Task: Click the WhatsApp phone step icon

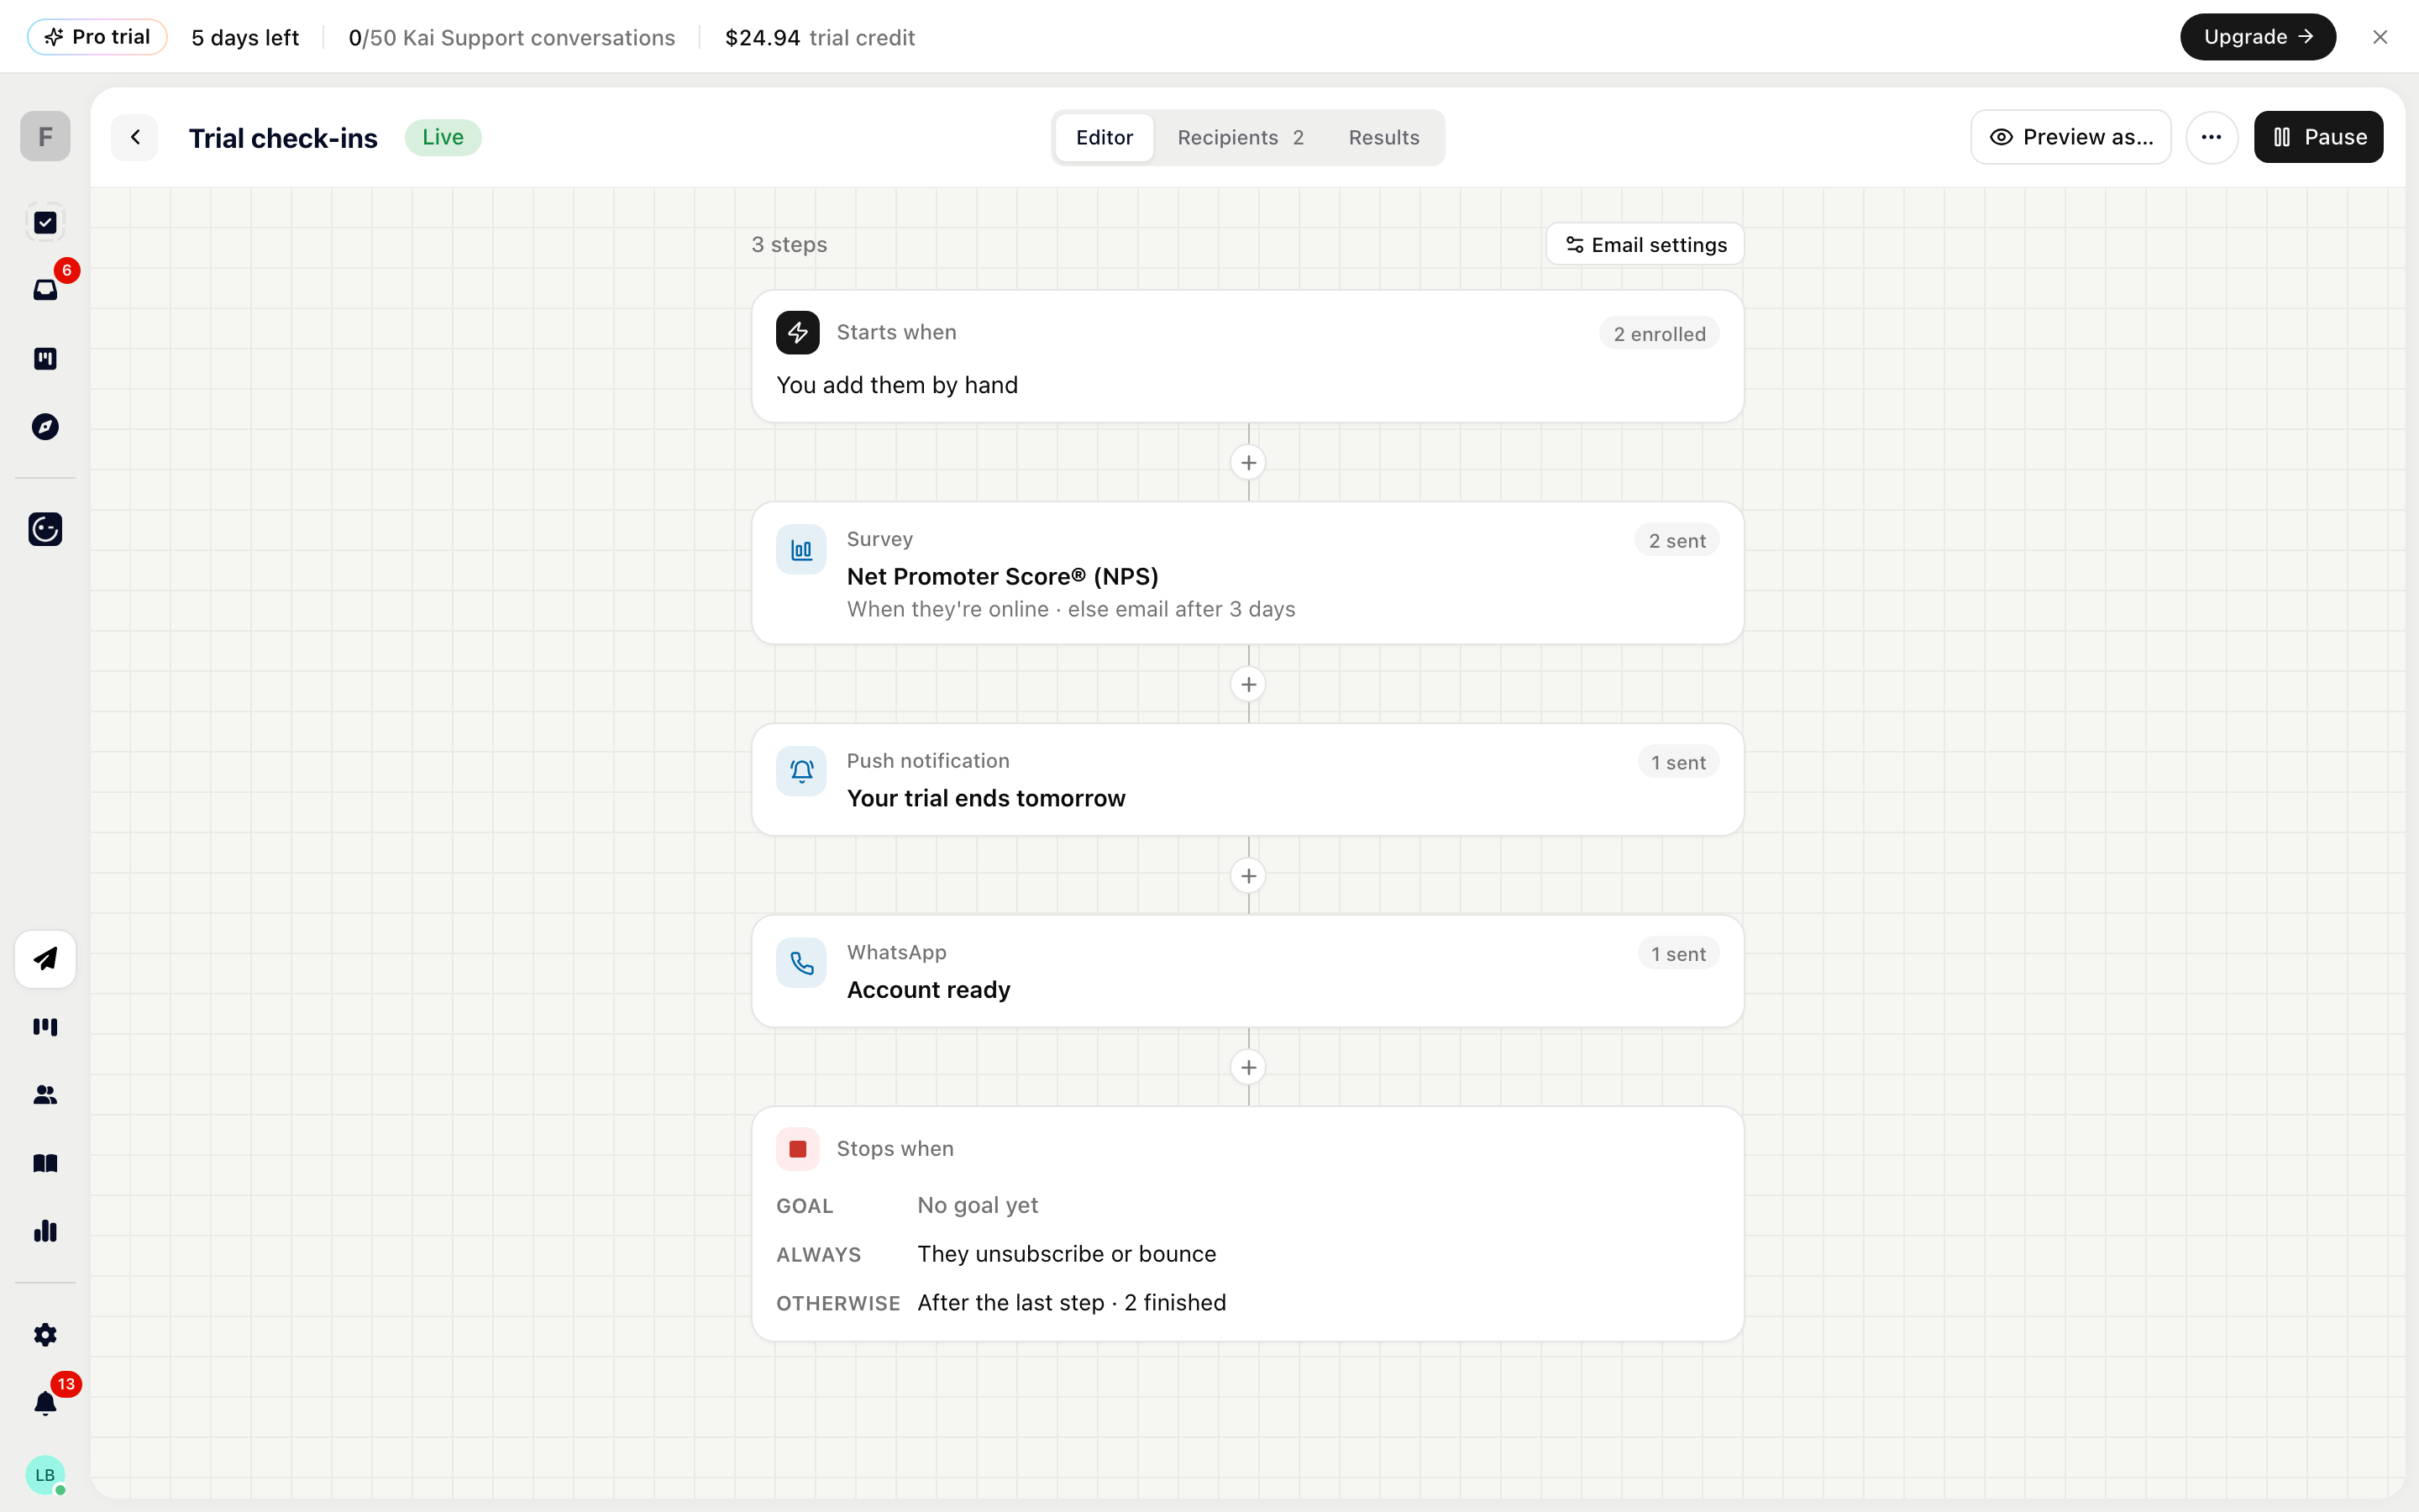Action: click(x=801, y=963)
